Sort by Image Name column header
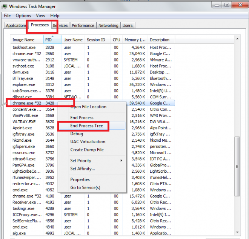The image size is (249, 239). pos(27,40)
